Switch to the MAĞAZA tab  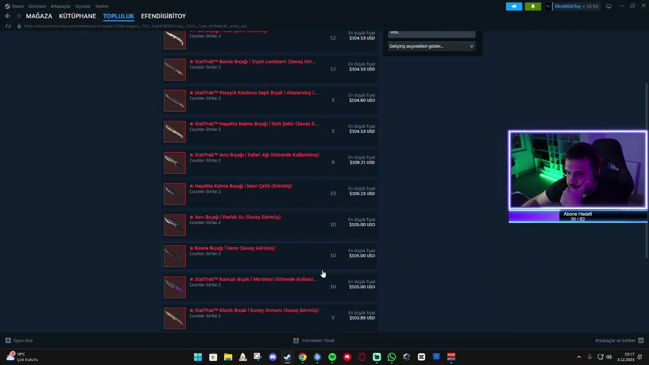(39, 16)
